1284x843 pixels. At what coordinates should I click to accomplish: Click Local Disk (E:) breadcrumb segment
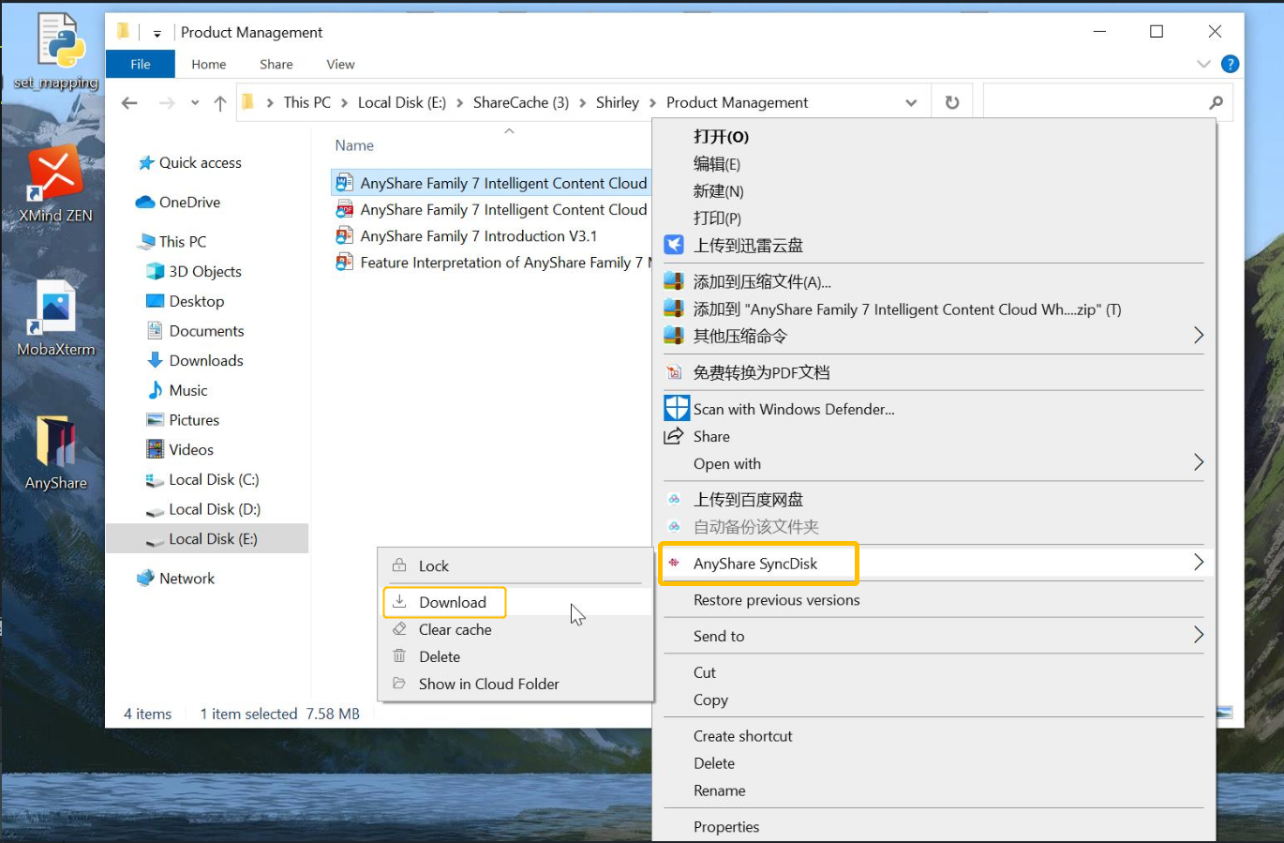[x=402, y=103]
